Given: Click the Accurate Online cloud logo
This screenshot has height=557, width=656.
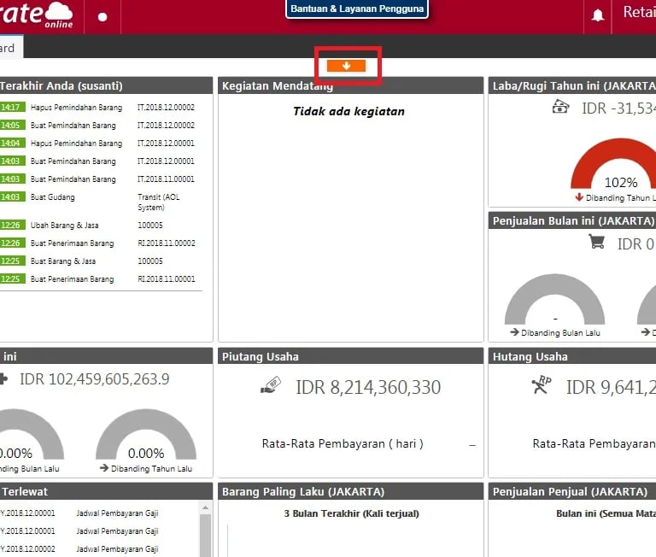Looking at the screenshot, I should point(37,15).
